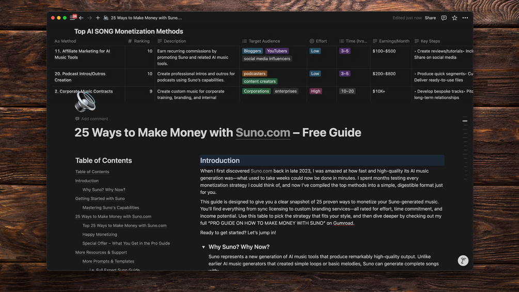The width and height of the screenshot is (519, 292).
Task: Click the YouTubers audience tag
Action: pyautogui.click(x=277, y=51)
